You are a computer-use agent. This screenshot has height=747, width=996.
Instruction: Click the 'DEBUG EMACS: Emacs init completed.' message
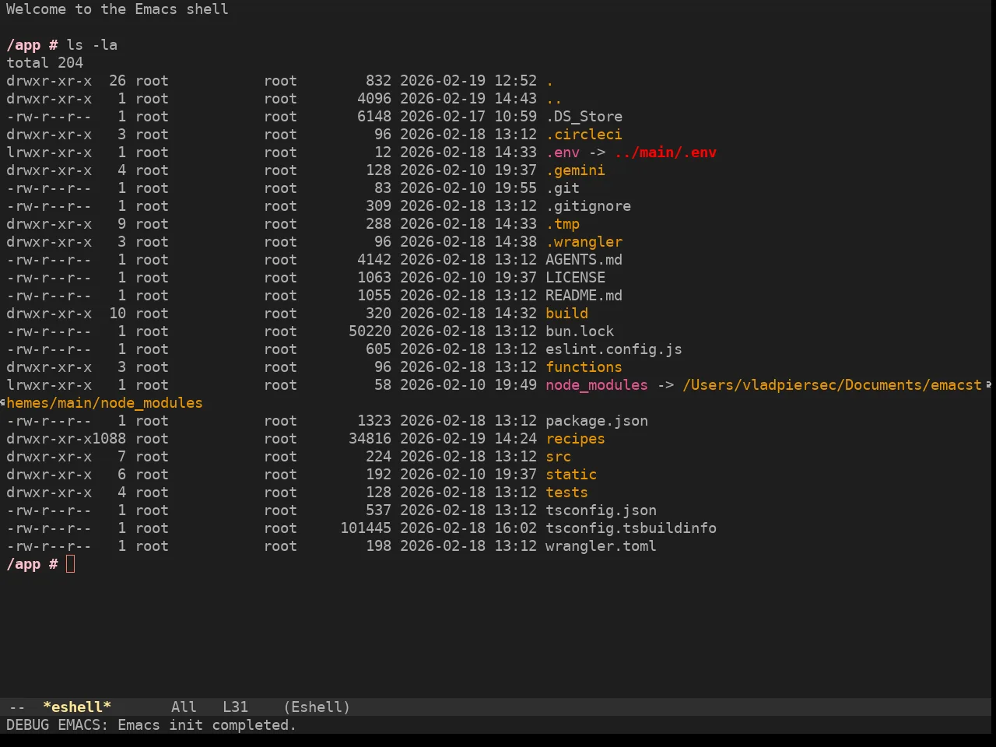(151, 725)
